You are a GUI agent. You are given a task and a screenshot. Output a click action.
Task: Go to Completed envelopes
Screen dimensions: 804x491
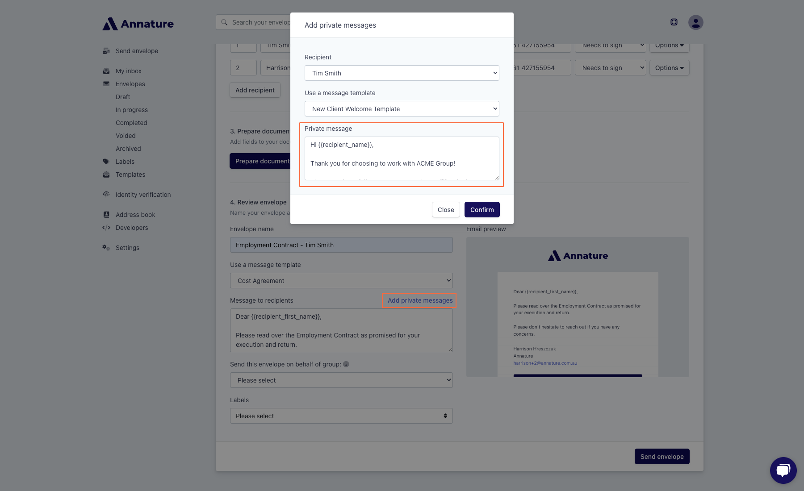pyautogui.click(x=131, y=123)
